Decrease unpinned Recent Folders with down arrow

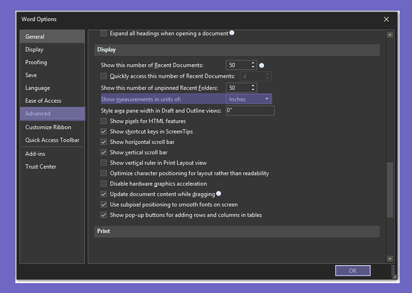(x=253, y=90)
